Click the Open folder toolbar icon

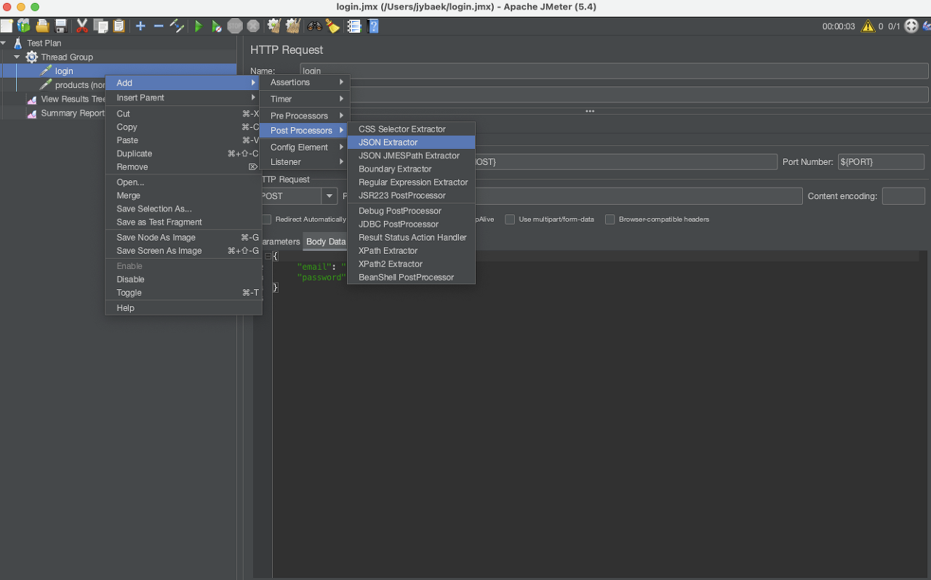tap(43, 26)
